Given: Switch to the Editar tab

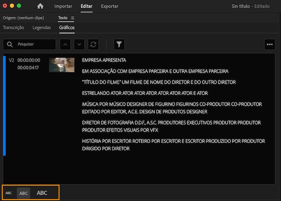Looking at the screenshot, I should 87,6.
